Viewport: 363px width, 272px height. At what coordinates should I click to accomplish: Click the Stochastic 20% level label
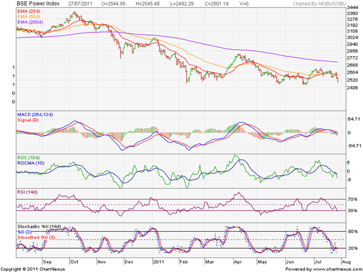353,248
